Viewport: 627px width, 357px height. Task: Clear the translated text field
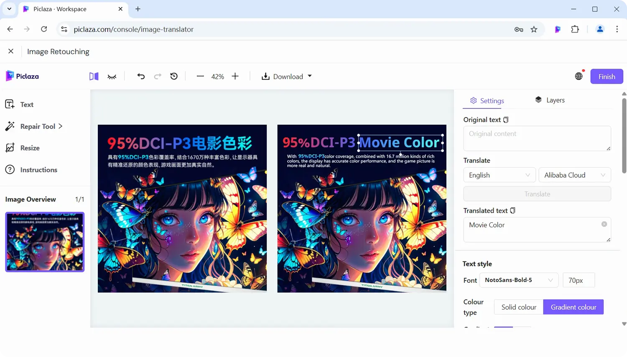604,224
